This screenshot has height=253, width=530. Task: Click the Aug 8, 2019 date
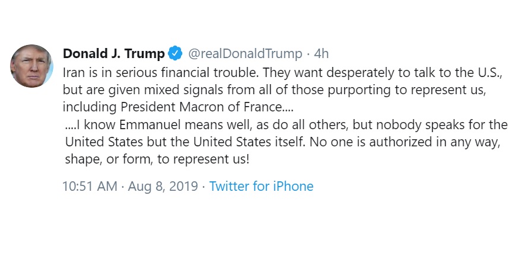163,186
